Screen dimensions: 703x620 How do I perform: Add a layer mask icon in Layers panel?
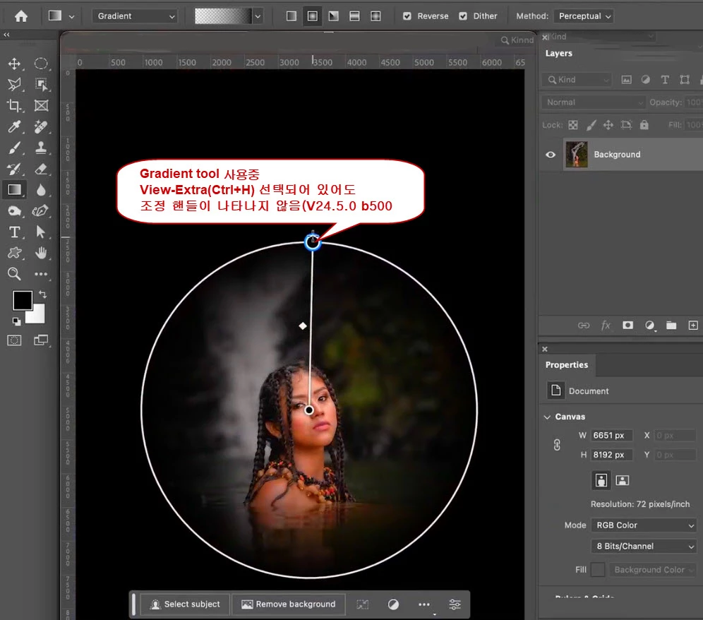[x=627, y=326]
